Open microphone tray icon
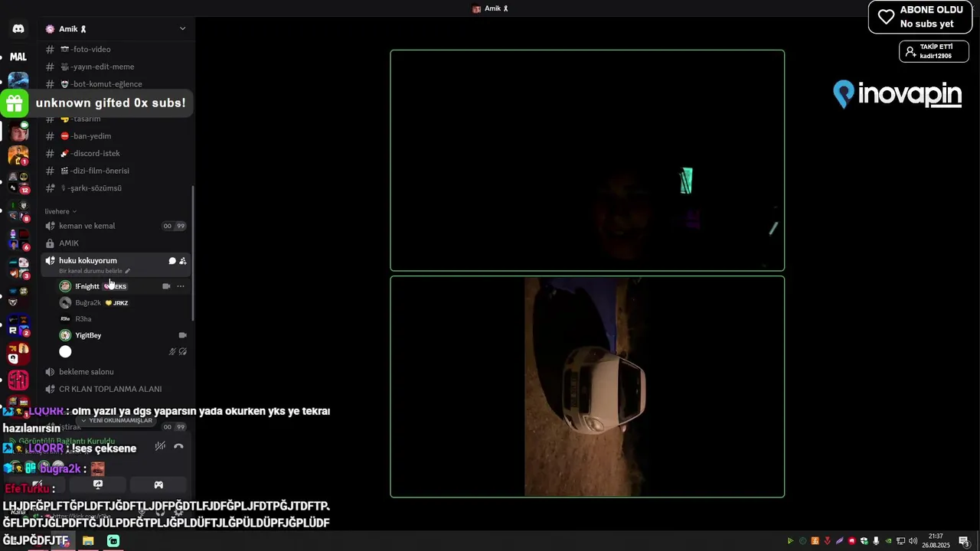The width and height of the screenshot is (980, 551). (x=877, y=541)
